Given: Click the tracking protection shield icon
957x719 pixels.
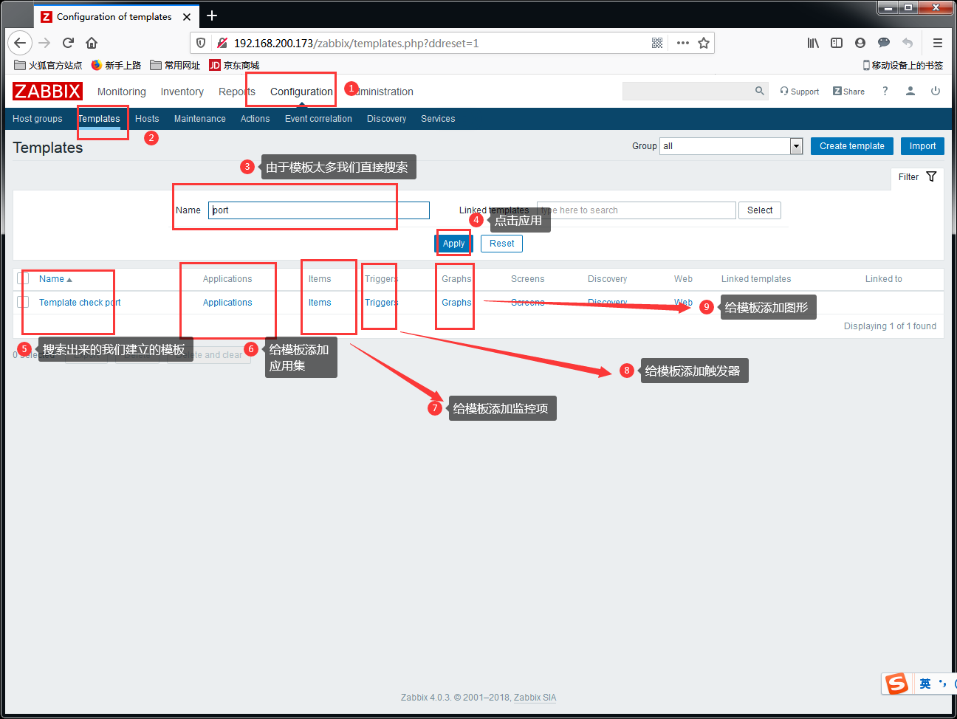Looking at the screenshot, I should [201, 43].
